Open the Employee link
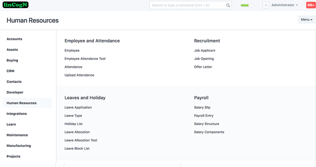This screenshot has height=167, width=316. [72, 51]
